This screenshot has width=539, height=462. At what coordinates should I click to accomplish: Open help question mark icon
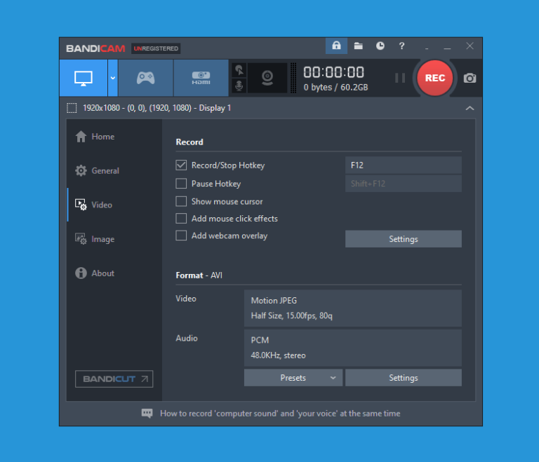401,46
